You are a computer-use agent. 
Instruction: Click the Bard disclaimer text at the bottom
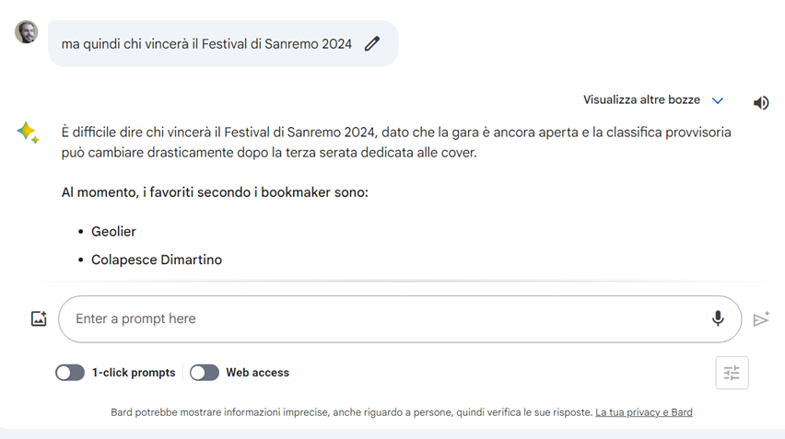point(351,412)
